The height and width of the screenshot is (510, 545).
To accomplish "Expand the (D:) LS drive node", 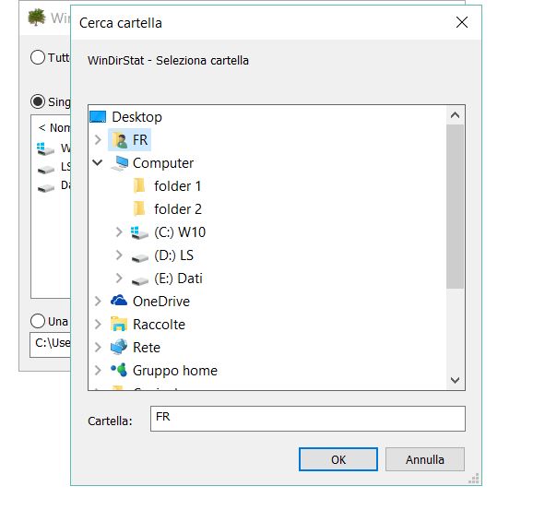I will pos(119,255).
